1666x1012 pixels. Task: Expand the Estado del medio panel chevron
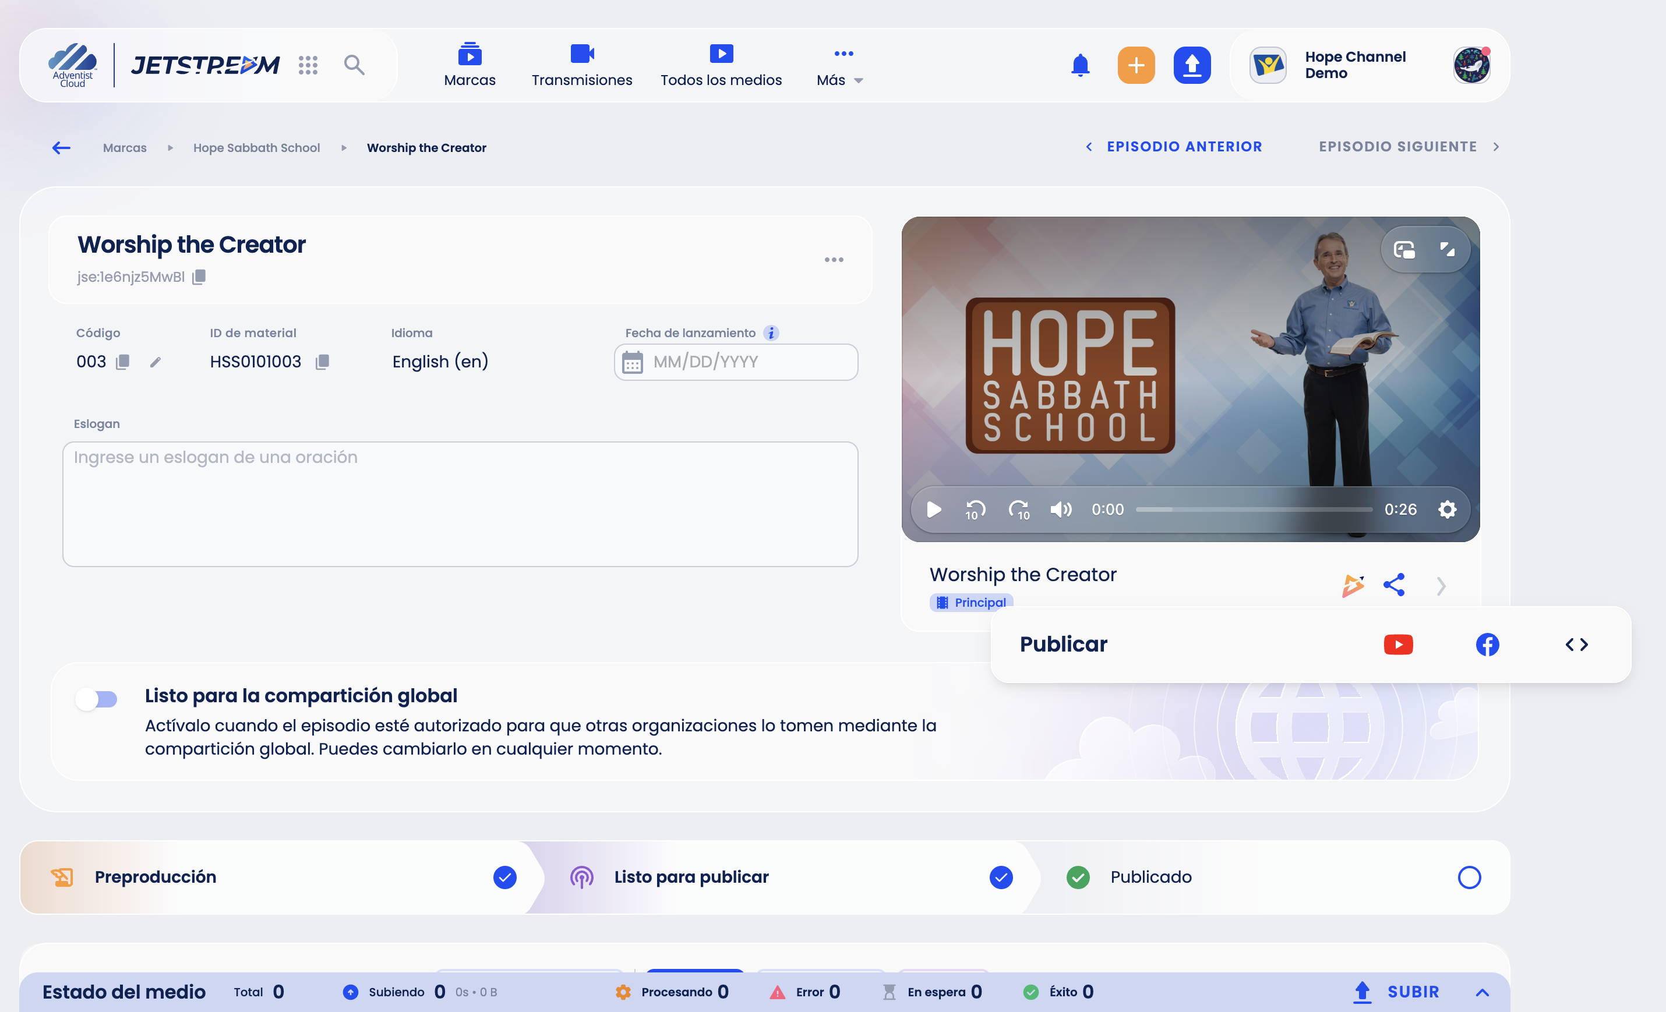pos(1482,992)
